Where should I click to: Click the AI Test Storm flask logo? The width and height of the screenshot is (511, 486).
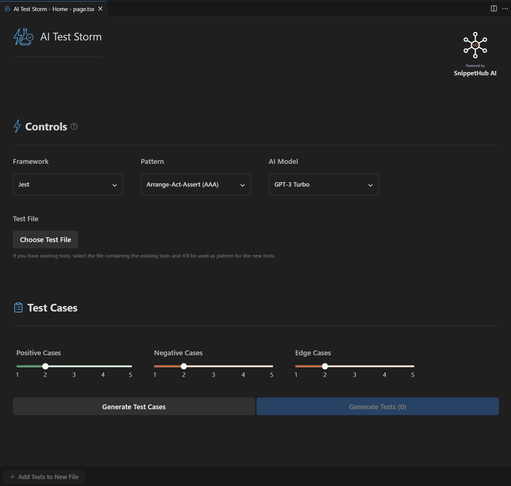coord(24,37)
